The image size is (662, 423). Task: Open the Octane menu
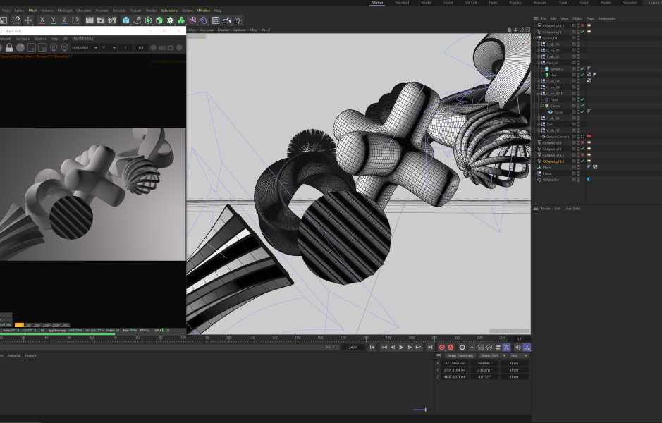[x=188, y=11]
